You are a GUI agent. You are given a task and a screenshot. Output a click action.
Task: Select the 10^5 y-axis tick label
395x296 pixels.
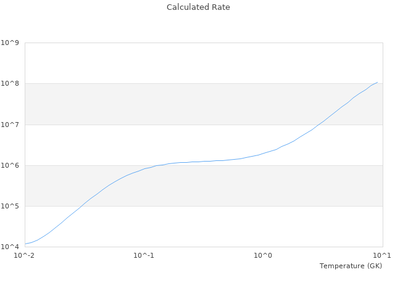[10, 206]
